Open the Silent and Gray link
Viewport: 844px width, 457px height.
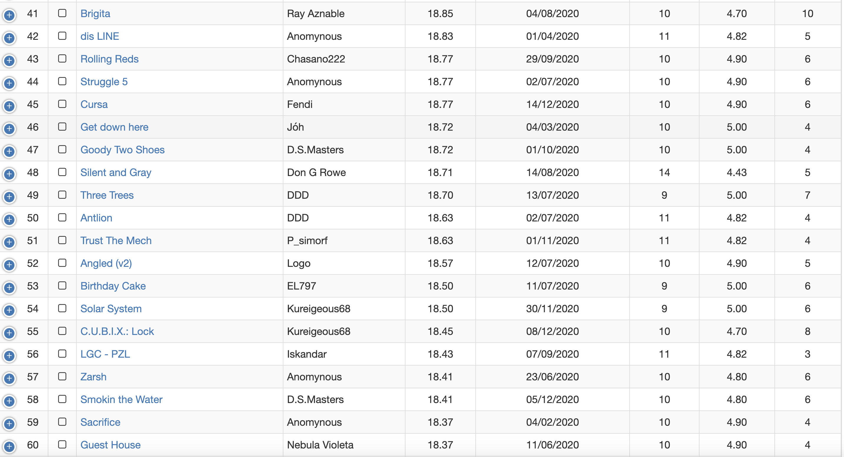pos(116,172)
